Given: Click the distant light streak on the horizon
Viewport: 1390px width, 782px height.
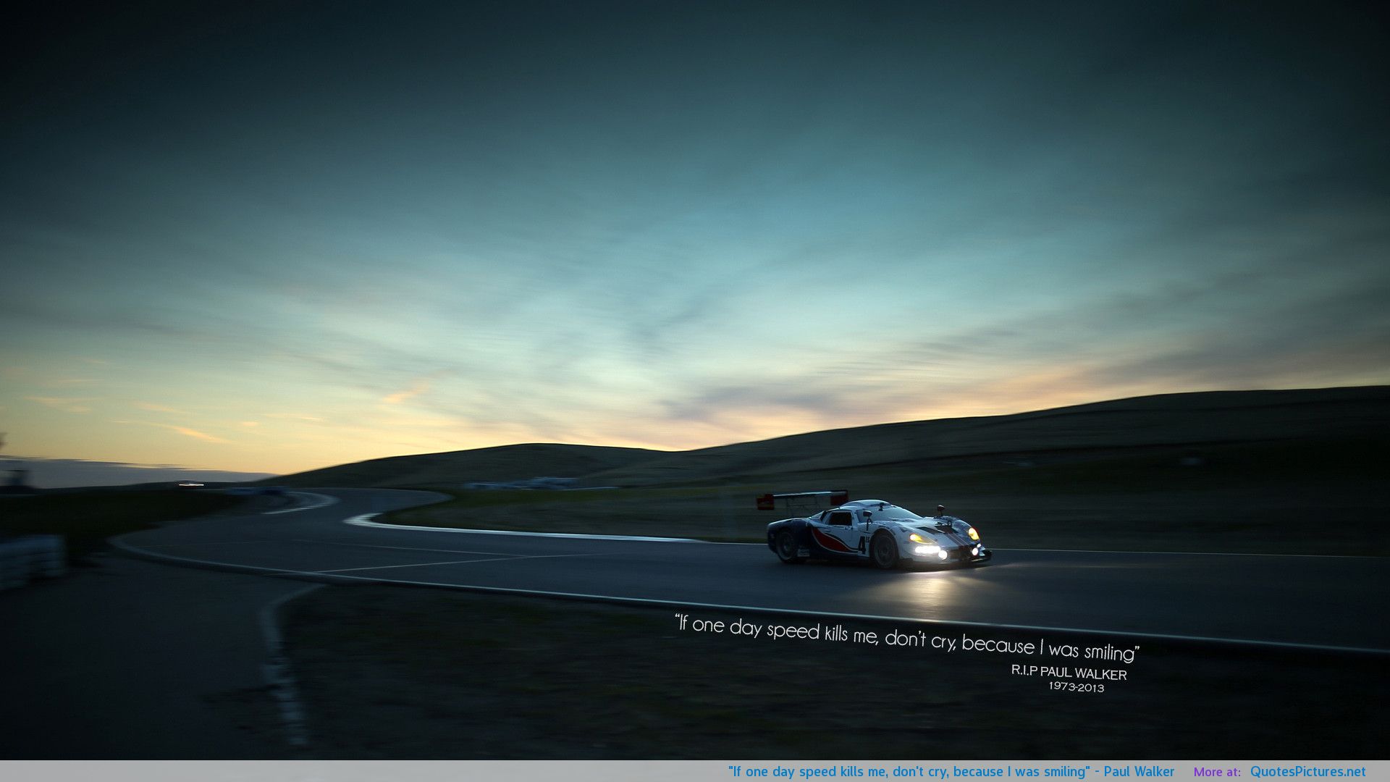Looking at the screenshot, I should point(191,484).
